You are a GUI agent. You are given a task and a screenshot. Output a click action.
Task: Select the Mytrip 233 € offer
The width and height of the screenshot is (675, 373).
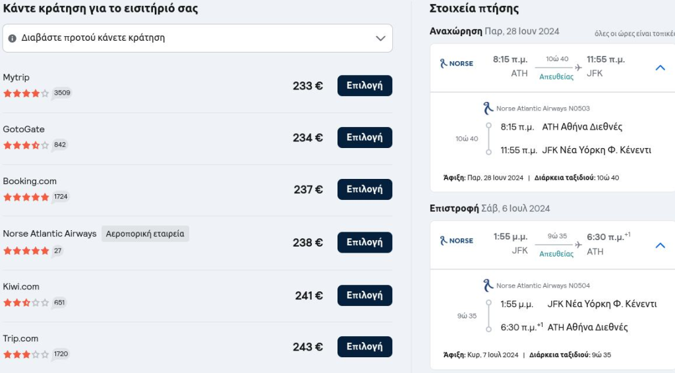click(365, 86)
